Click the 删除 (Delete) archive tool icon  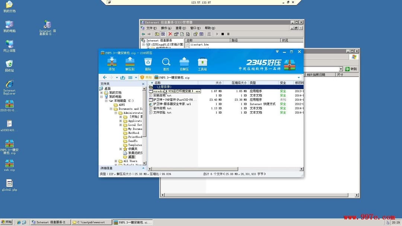pyautogui.click(x=148, y=63)
